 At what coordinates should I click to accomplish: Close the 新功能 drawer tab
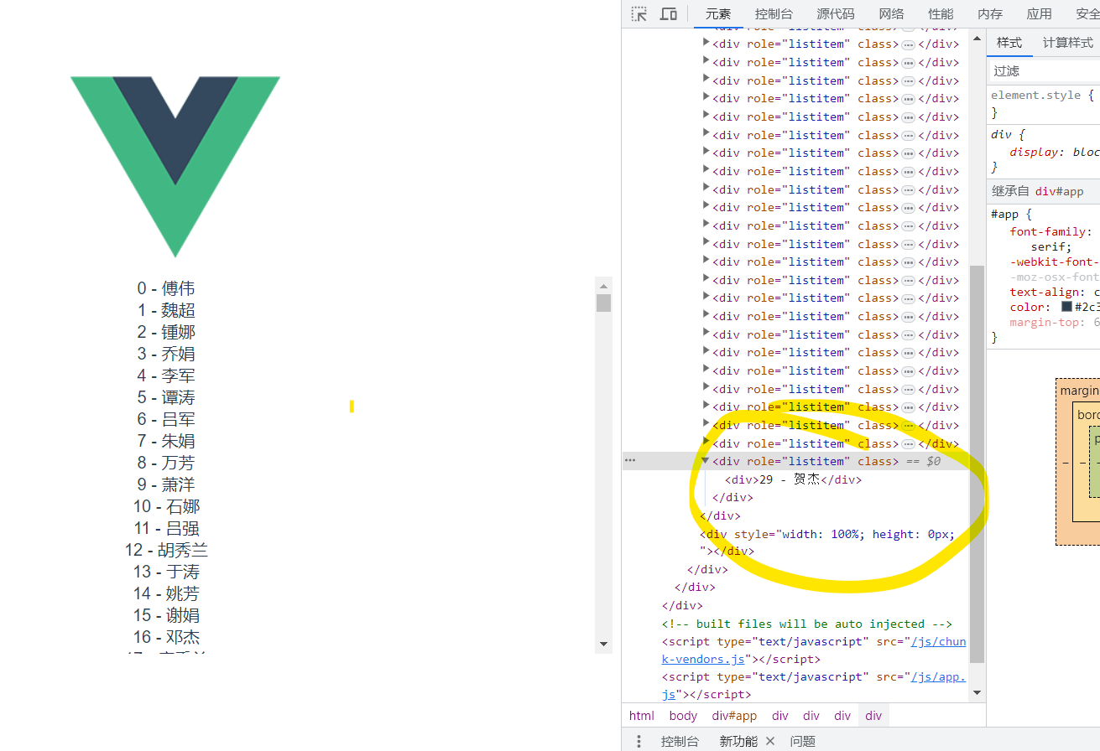click(x=770, y=741)
